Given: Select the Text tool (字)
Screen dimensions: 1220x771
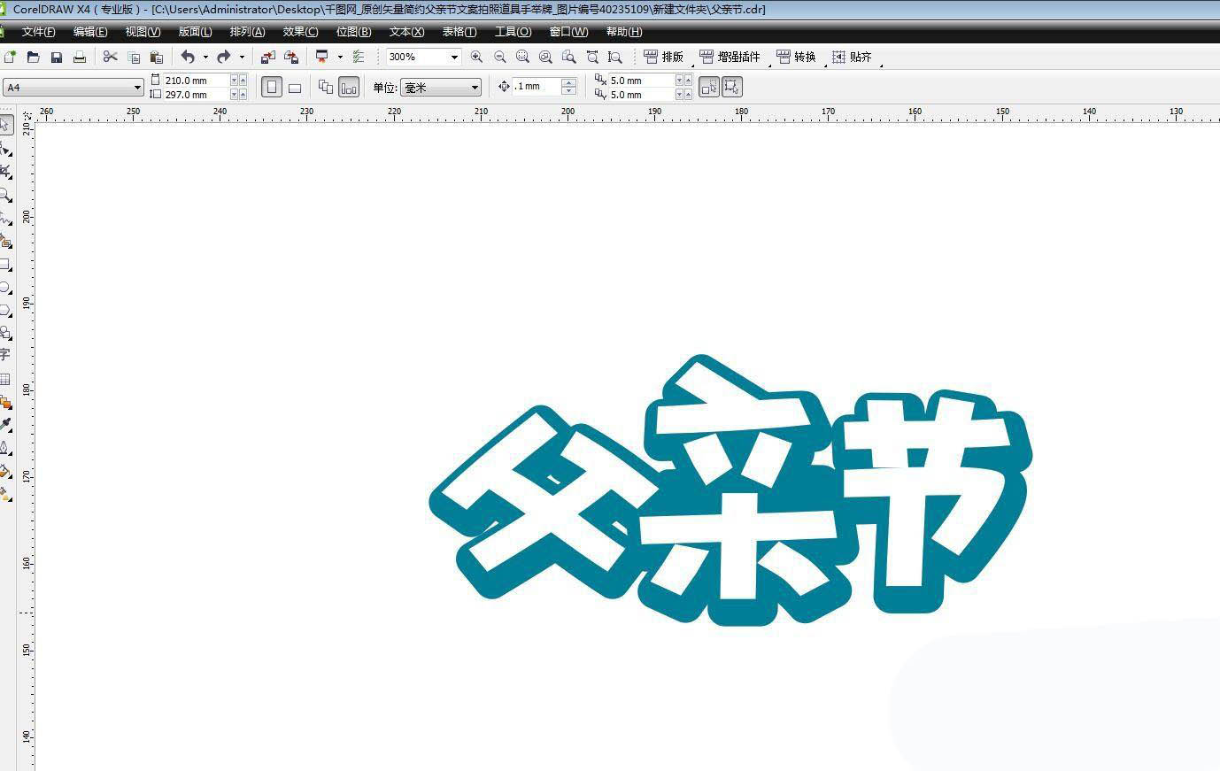Looking at the screenshot, I should pos(5,354).
